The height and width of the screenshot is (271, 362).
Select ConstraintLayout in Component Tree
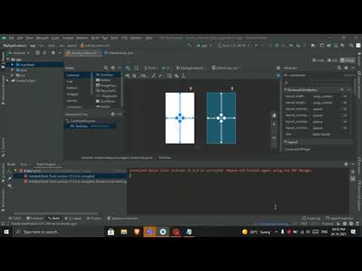click(x=81, y=121)
